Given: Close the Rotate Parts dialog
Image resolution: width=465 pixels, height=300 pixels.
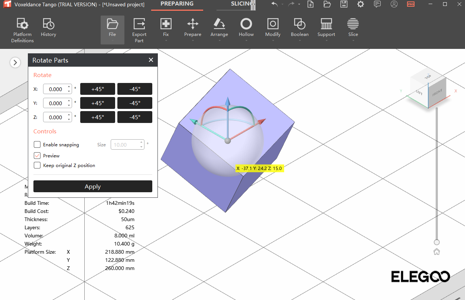Looking at the screenshot, I should [151, 60].
